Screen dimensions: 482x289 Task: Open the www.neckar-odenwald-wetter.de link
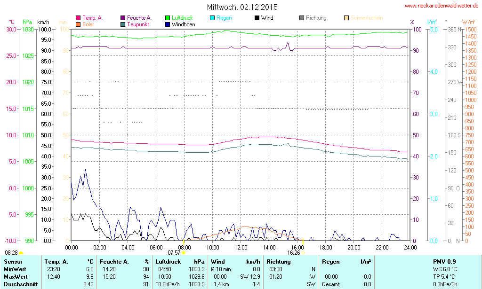442,6
